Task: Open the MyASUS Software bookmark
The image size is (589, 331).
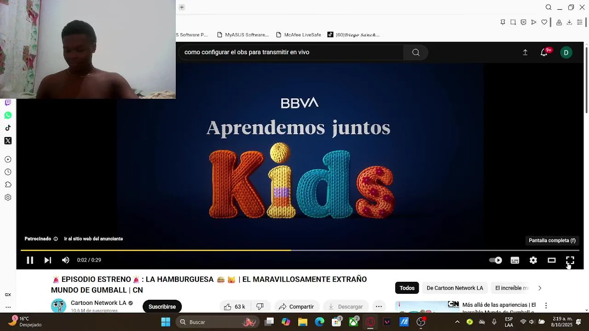Action: pos(243,34)
